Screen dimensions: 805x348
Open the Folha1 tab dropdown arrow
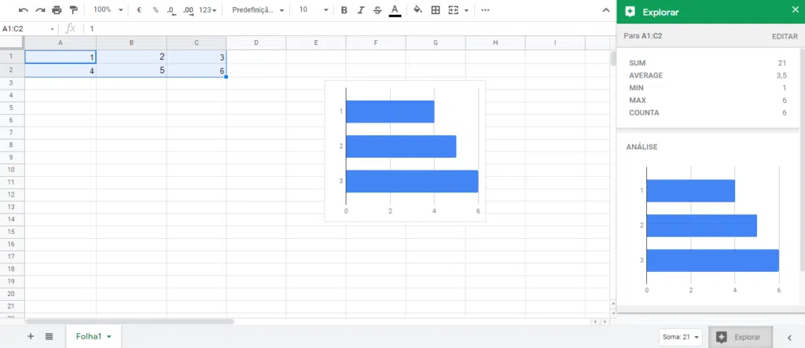[x=108, y=337]
